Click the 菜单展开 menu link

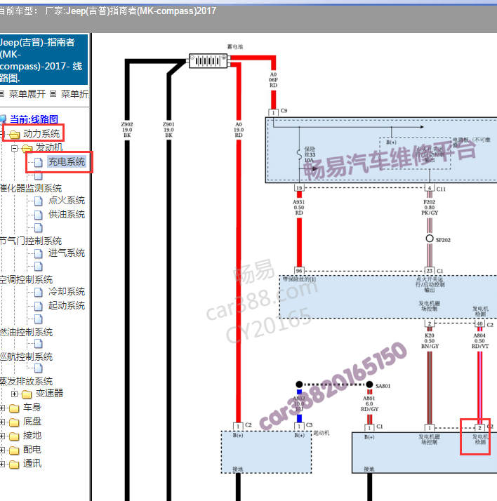click(27, 94)
